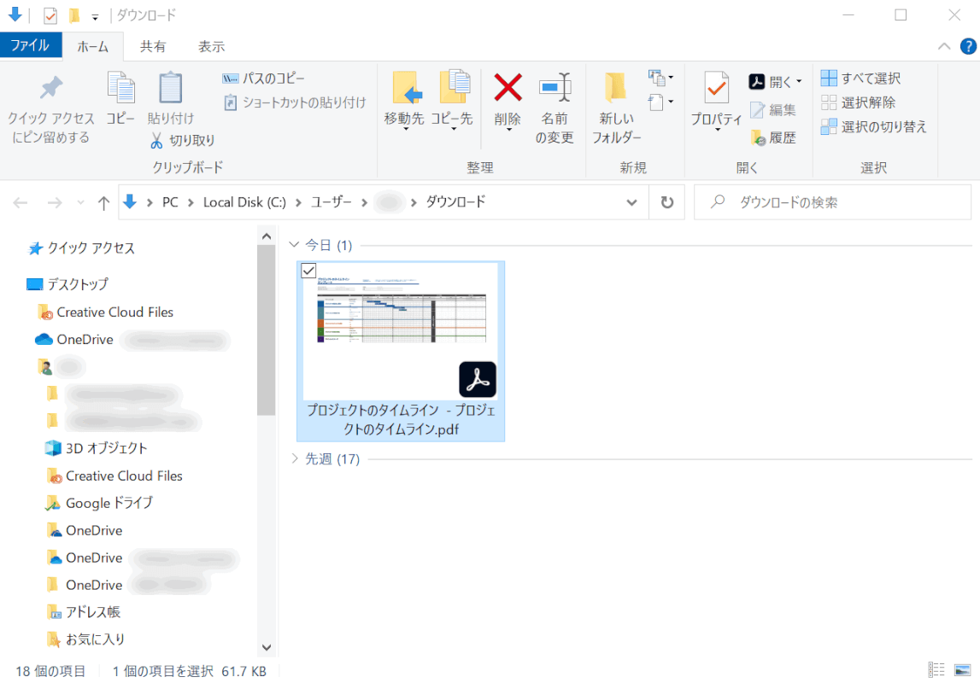Click Select all (すべて選択)

(x=861, y=79)
